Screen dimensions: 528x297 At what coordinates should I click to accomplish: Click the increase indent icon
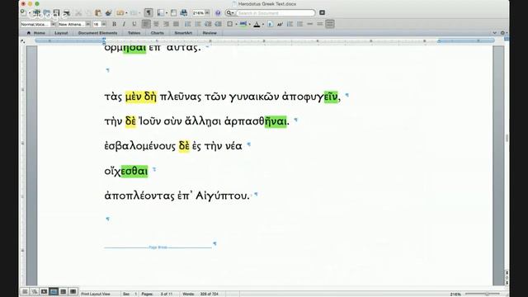pyautogui.click(x=218, y=24)
